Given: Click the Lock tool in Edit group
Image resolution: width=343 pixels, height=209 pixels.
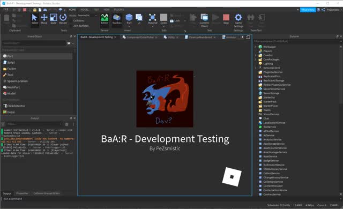Looking at the screenshot, I should [x=175, y=21].
